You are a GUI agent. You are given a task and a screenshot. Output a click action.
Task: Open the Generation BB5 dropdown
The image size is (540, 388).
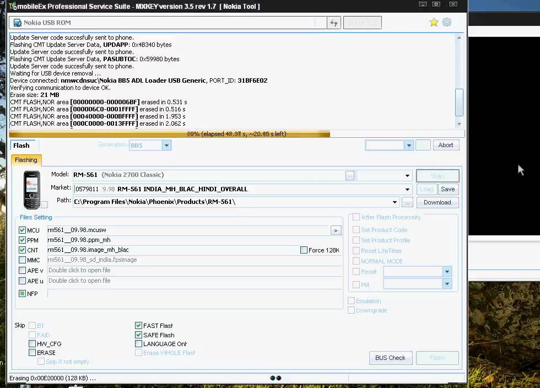tap(166, 145)
